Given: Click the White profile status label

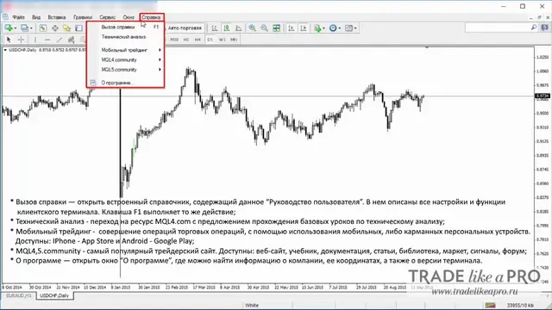Looking at the screenshot, I should 252,305.
